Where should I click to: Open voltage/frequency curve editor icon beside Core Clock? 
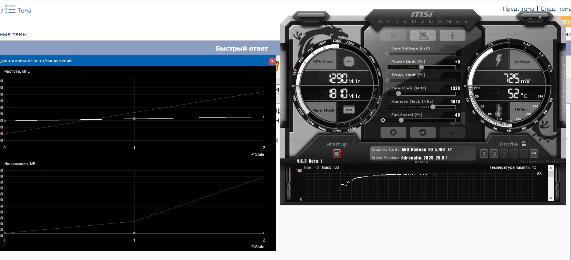tap(386, 88)
